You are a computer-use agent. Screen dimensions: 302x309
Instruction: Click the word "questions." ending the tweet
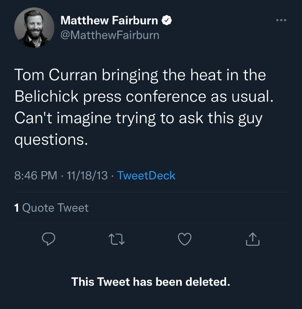point(51,140)
